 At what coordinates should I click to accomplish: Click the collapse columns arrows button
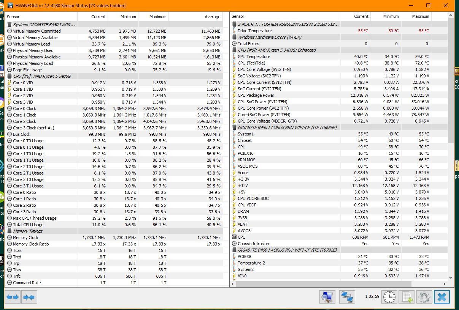29,297
